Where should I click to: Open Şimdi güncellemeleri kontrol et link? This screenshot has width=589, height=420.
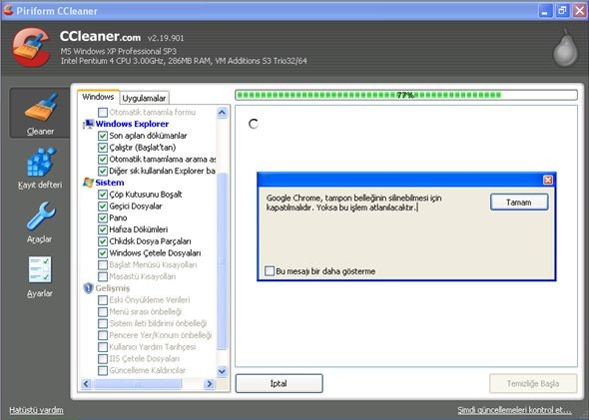(x=514, y=410)
